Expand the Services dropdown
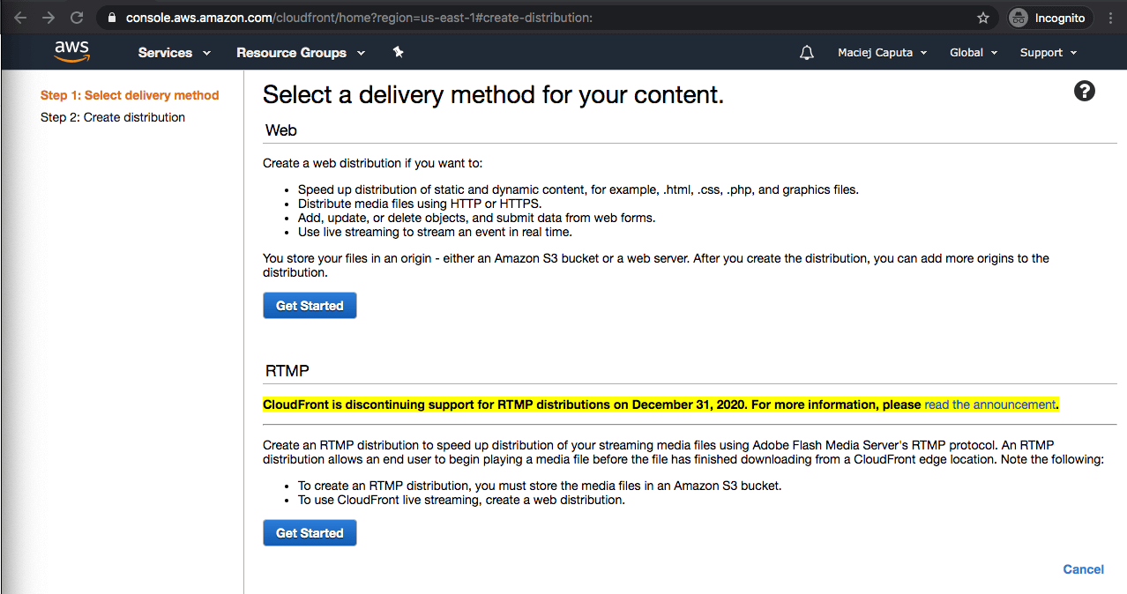This screenshot has height=594, width=1127. pos(174,53)
